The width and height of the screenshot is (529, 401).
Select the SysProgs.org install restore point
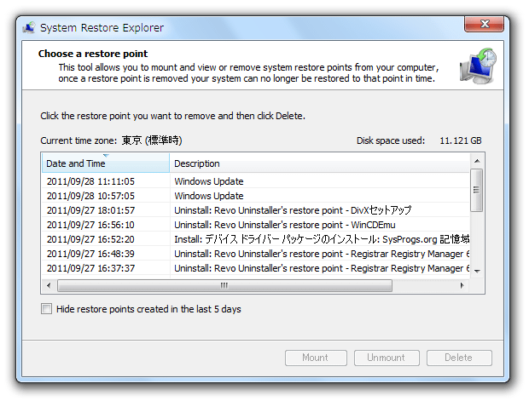point(255,239)
